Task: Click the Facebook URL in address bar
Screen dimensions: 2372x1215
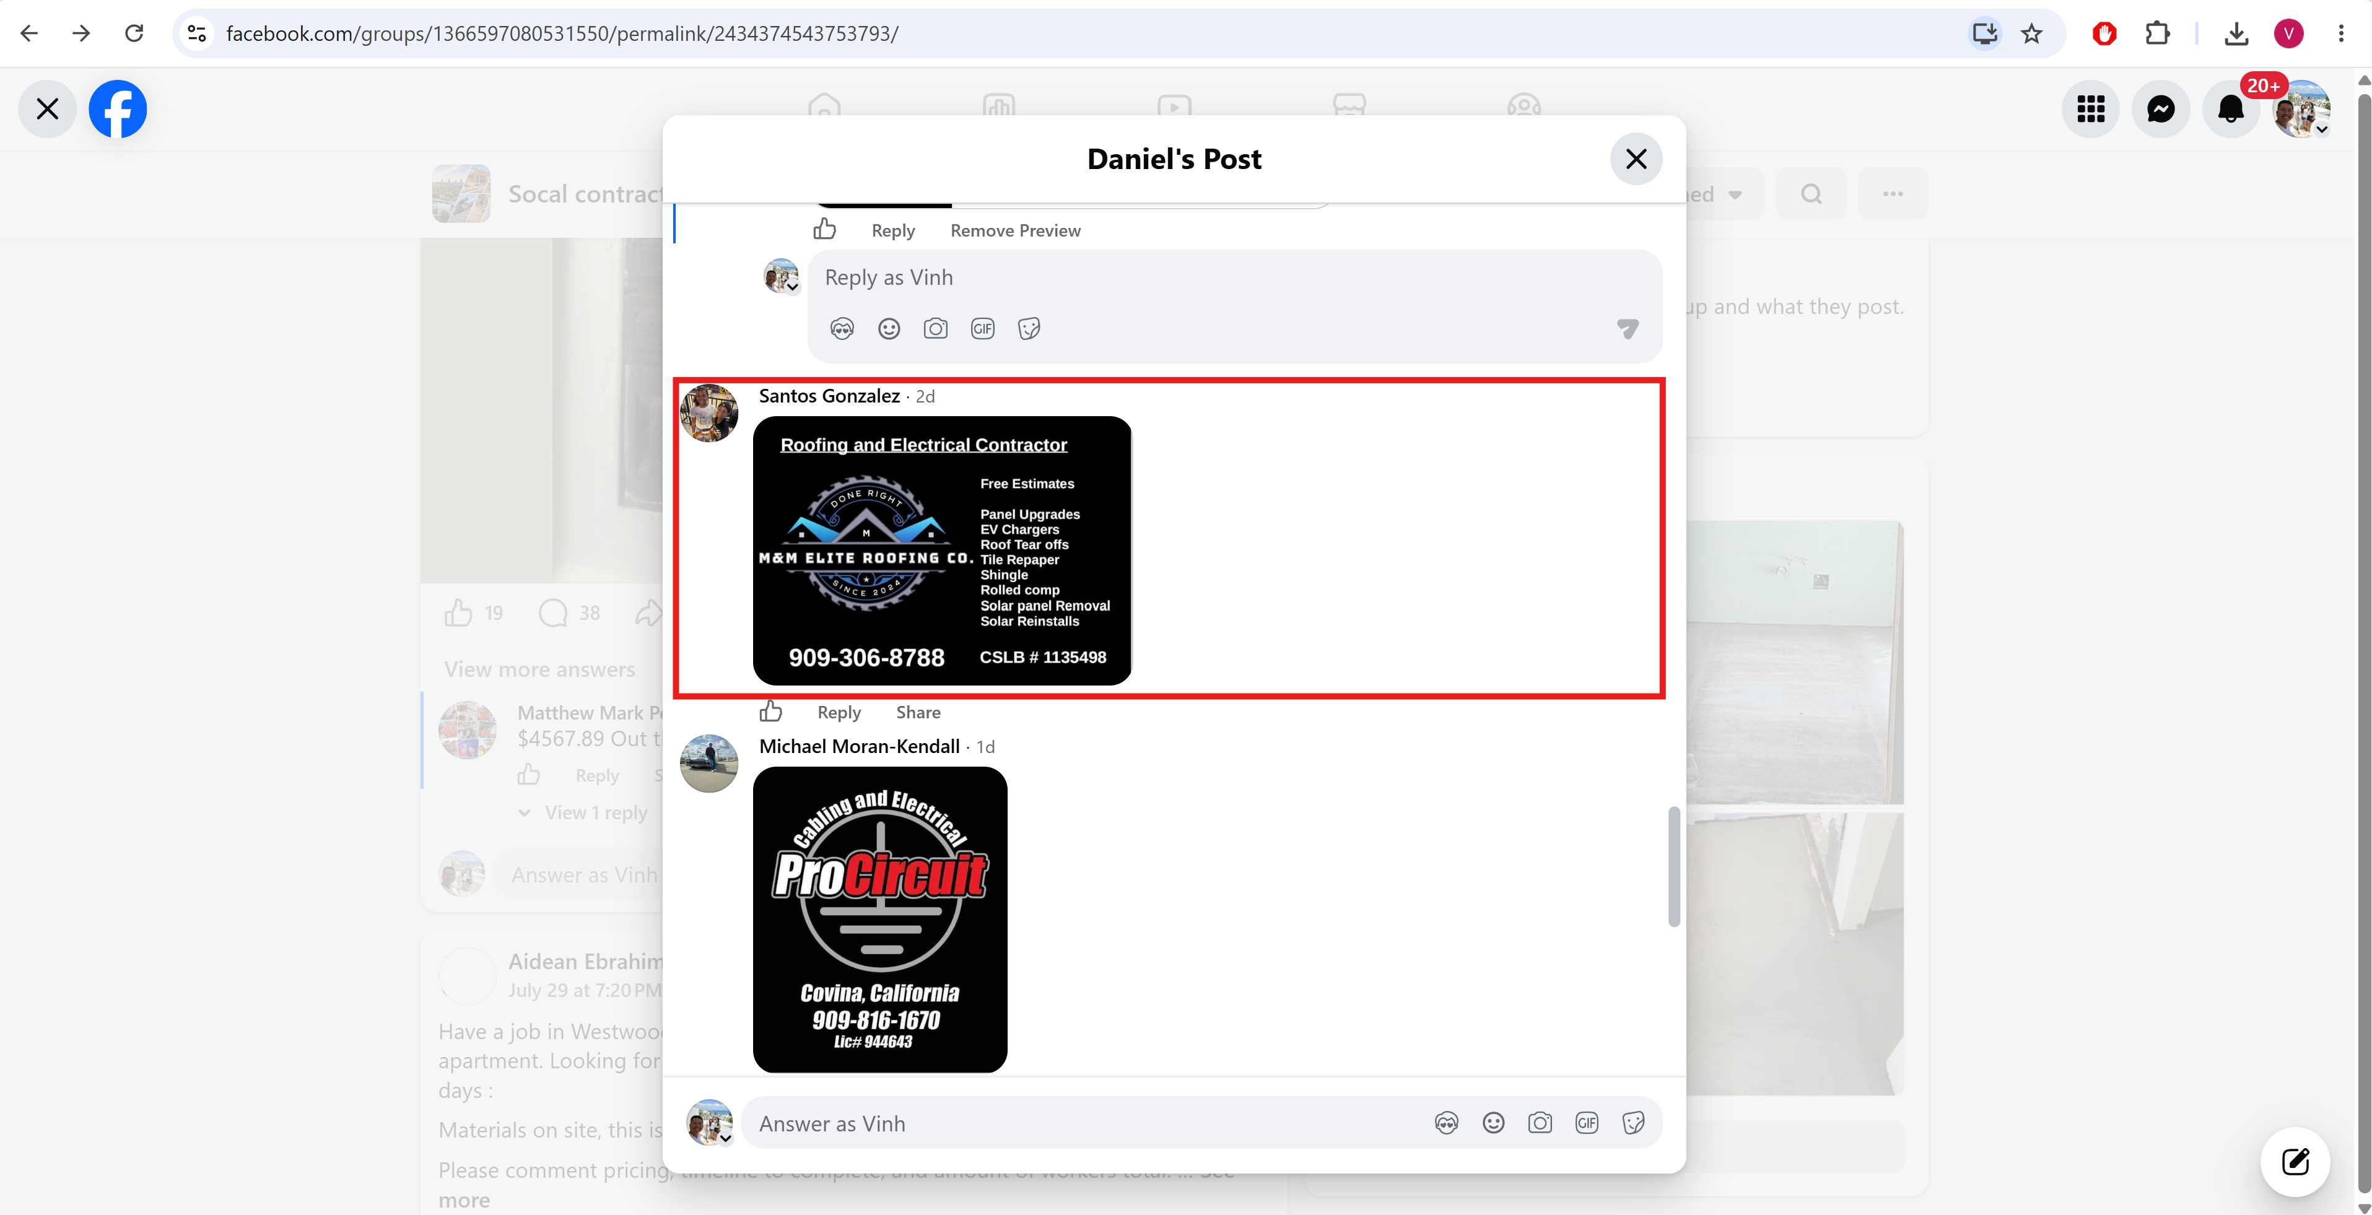Action: (562, 33)
